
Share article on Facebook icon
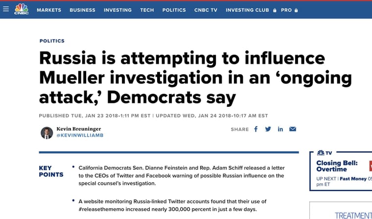point(256,129)
